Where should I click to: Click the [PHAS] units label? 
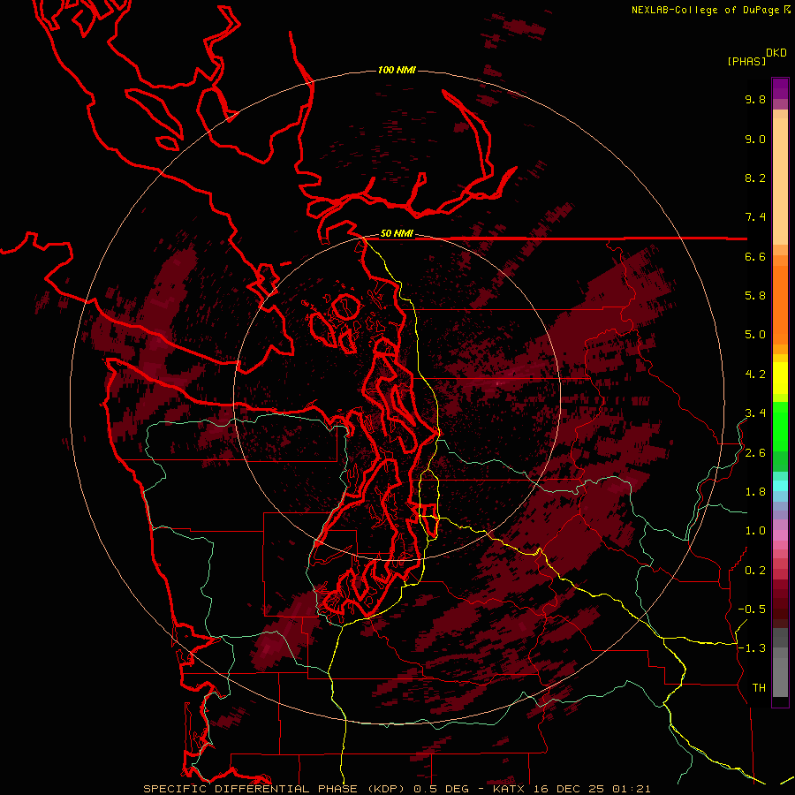[x=746, y=61]
